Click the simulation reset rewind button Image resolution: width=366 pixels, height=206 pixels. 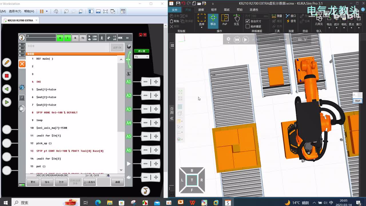click(x=237, y=40)
